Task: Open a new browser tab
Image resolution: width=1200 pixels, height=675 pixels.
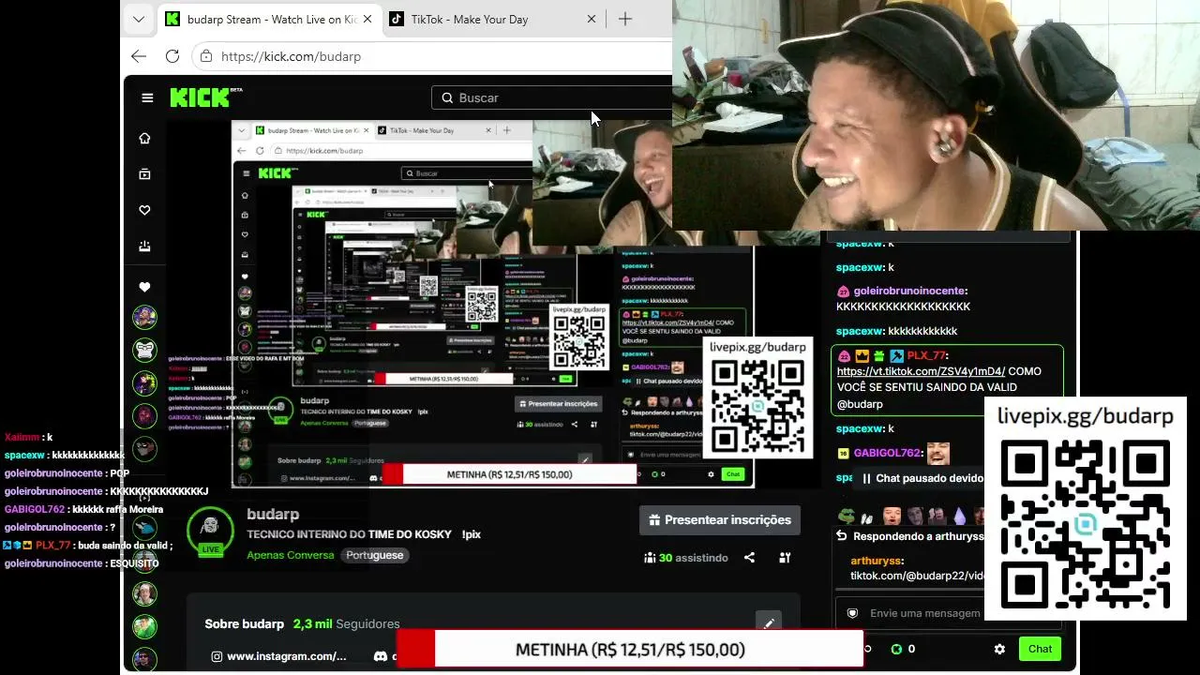Action: pyautogui.click(x=625, y=19)
